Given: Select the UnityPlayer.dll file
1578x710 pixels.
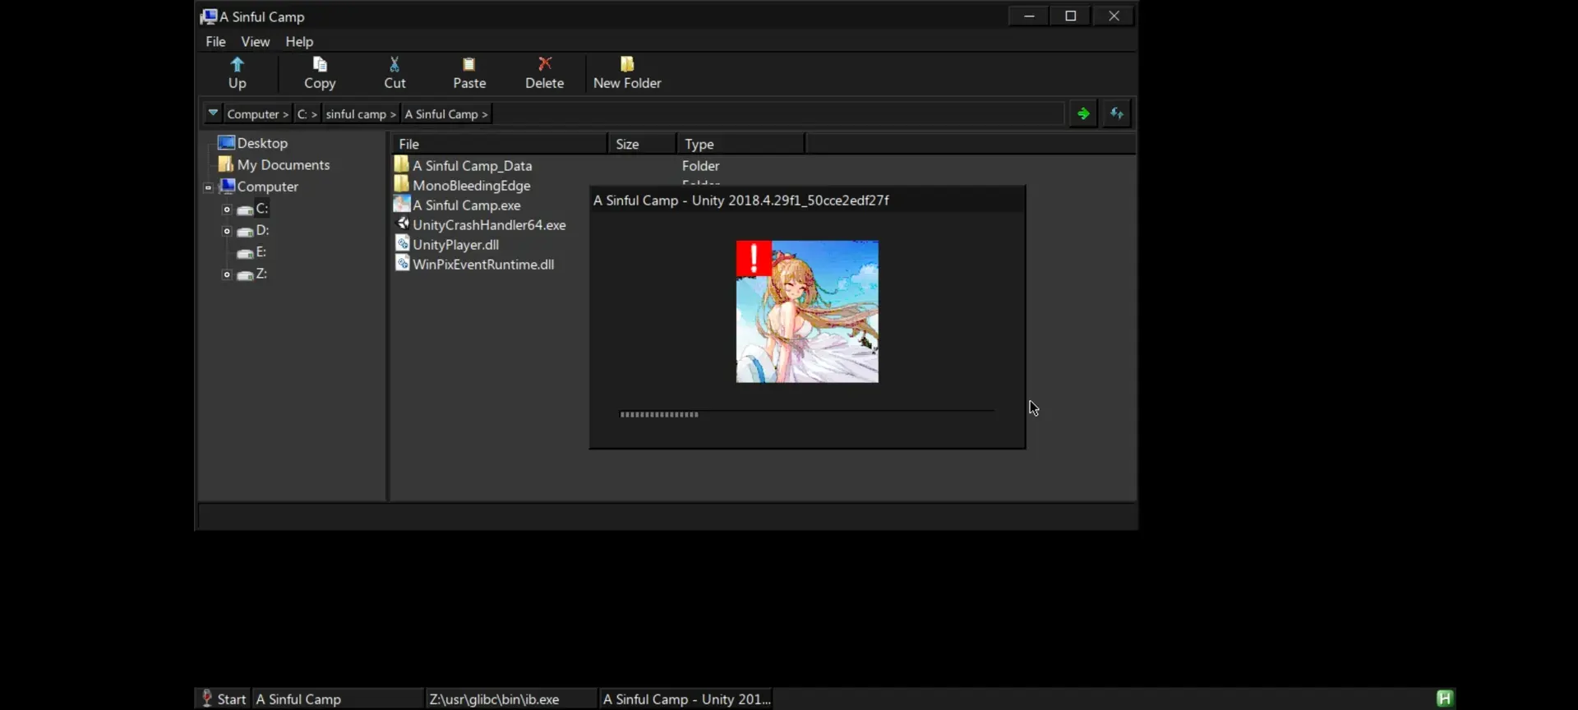Looking at the screenshot, I should tap(456, 245).
